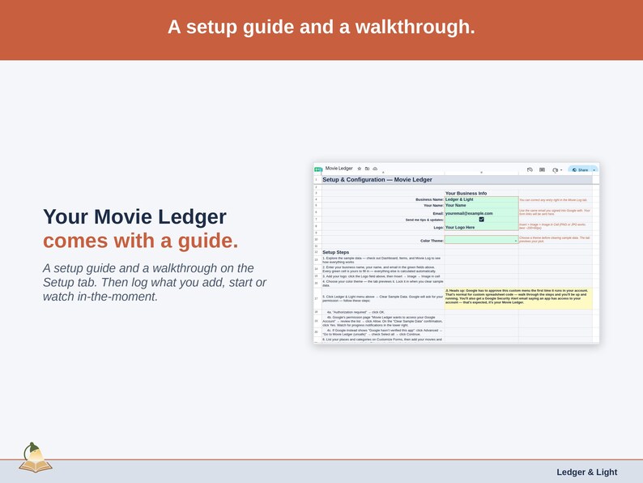The height and width of the screenshot is (483, 643).
Task: Click row 1 header number in the sheet
Action: click(x=316, y=180)
